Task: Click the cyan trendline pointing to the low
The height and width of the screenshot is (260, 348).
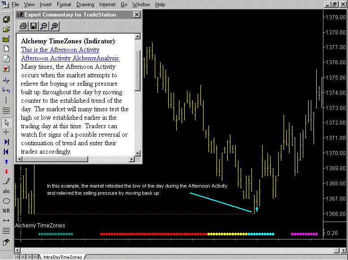Action: pos(221,202)
